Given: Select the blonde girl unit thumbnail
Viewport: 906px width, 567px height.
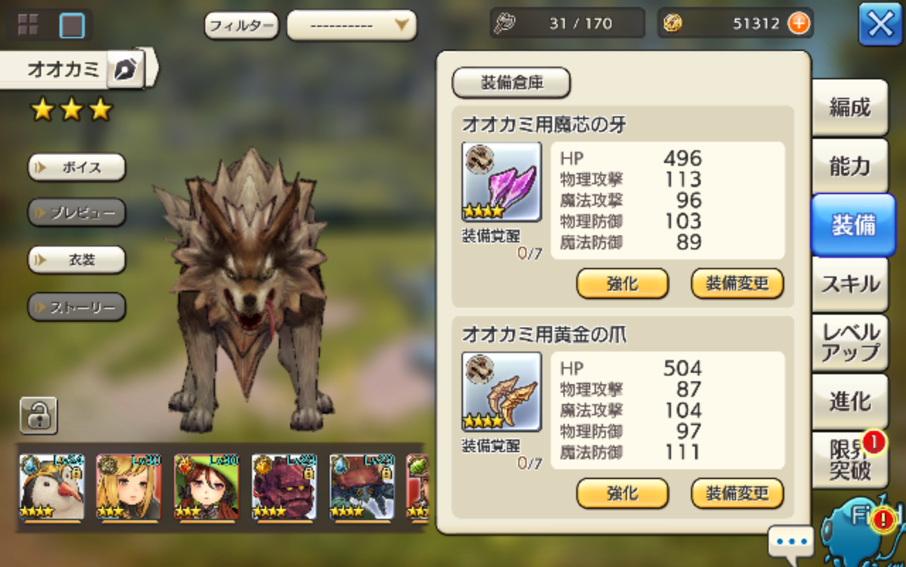Looking at the screenshot, I should tap(129, 487).
